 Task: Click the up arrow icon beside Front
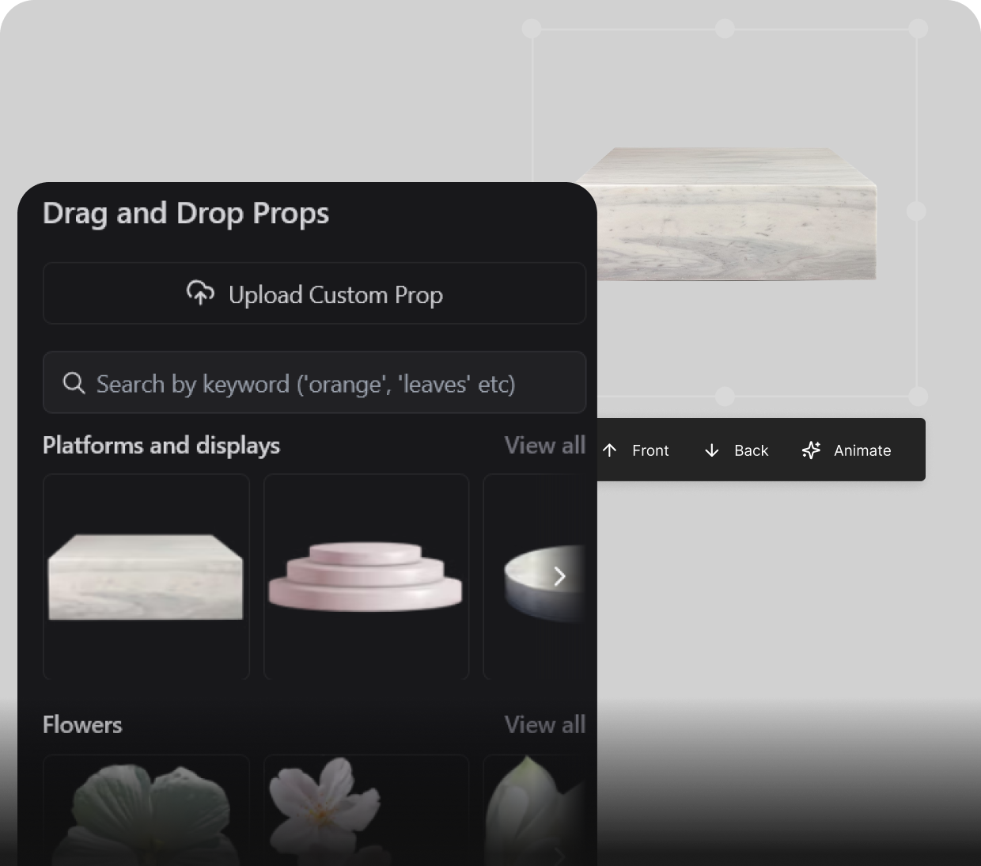tap(609, 450)
